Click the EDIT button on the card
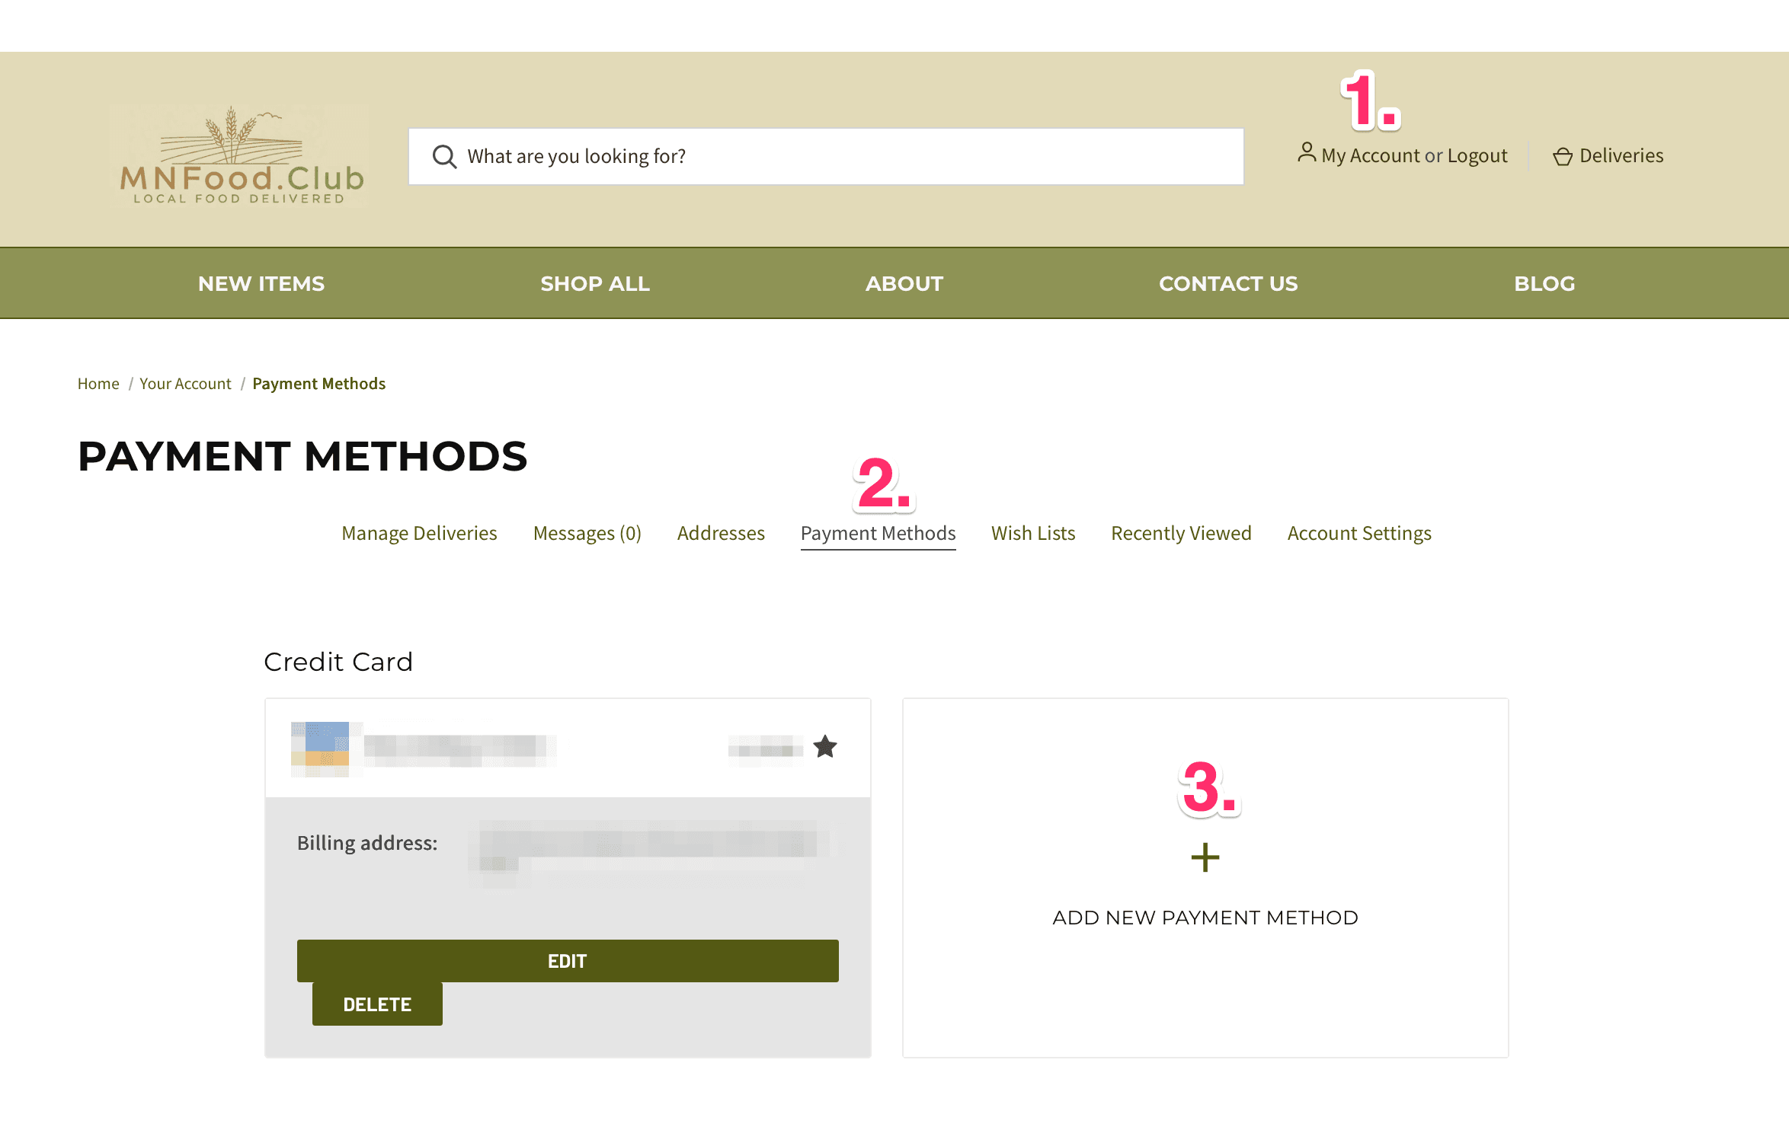 click(x=568, y=961)
